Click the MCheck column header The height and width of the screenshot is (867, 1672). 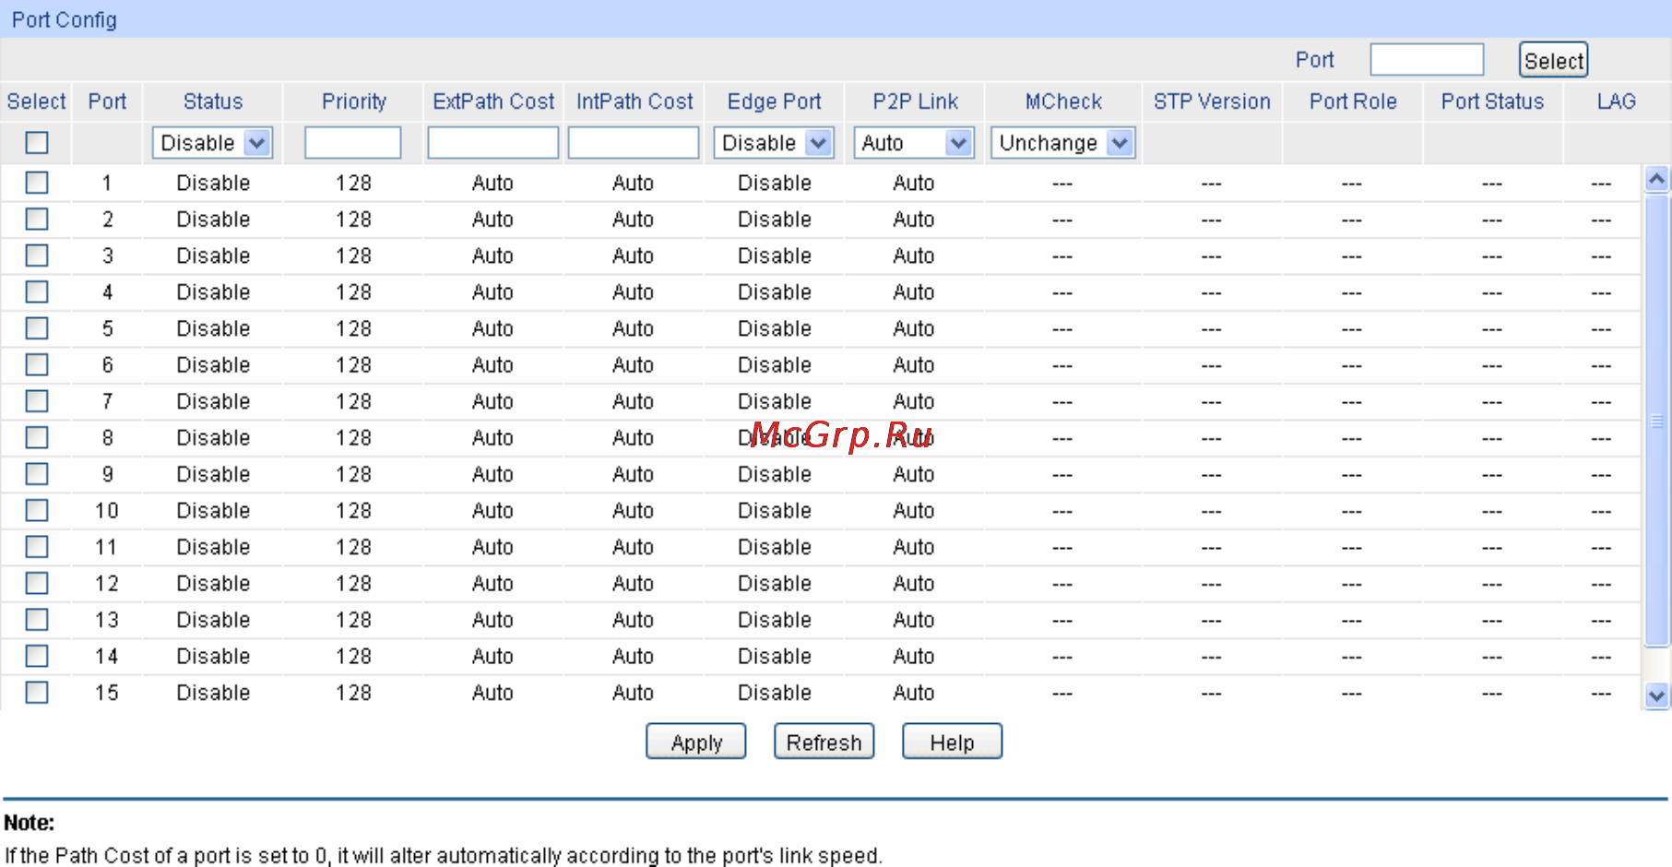1063,101
